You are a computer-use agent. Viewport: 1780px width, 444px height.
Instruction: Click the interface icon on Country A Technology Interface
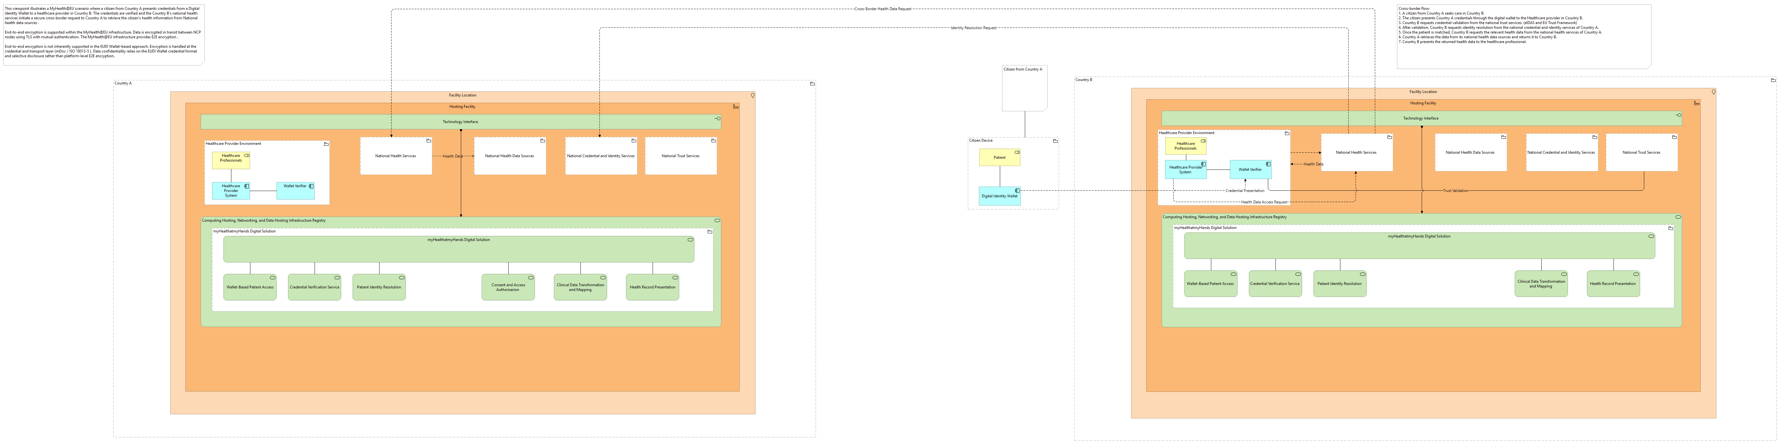718,119
